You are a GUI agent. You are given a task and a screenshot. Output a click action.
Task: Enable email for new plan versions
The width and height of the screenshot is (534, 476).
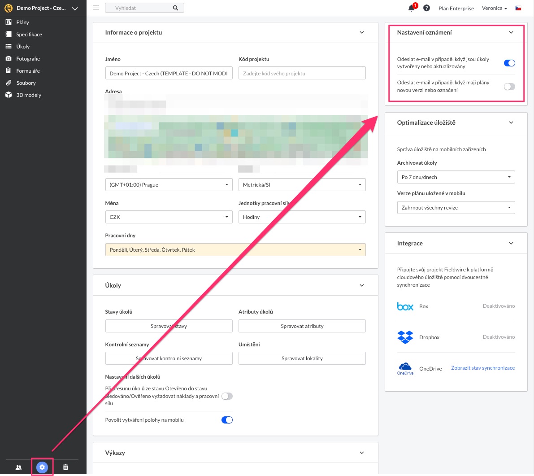509,87
